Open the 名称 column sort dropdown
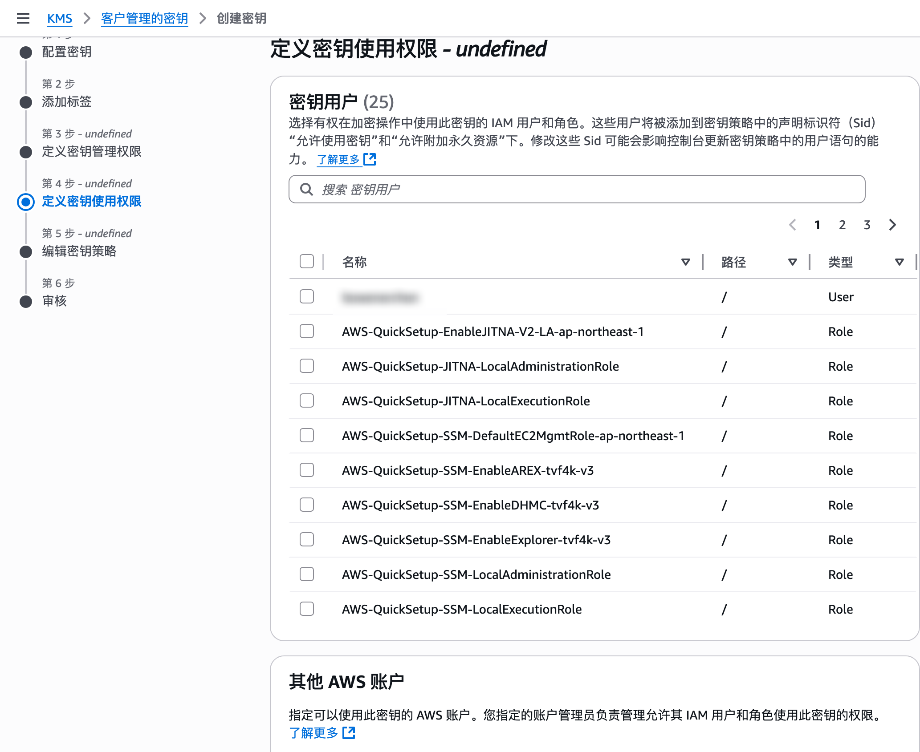Image resolution: width=920 pixels, height=752 pixels. coord(685,262)
